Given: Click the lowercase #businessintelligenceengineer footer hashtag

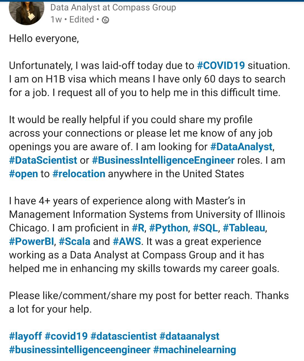Looking at the screenshot, I should [80, 350].
